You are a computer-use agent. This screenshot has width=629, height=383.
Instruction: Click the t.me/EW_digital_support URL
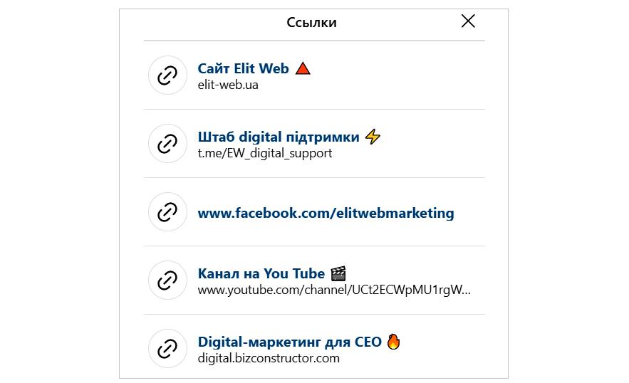coord(265,153)
